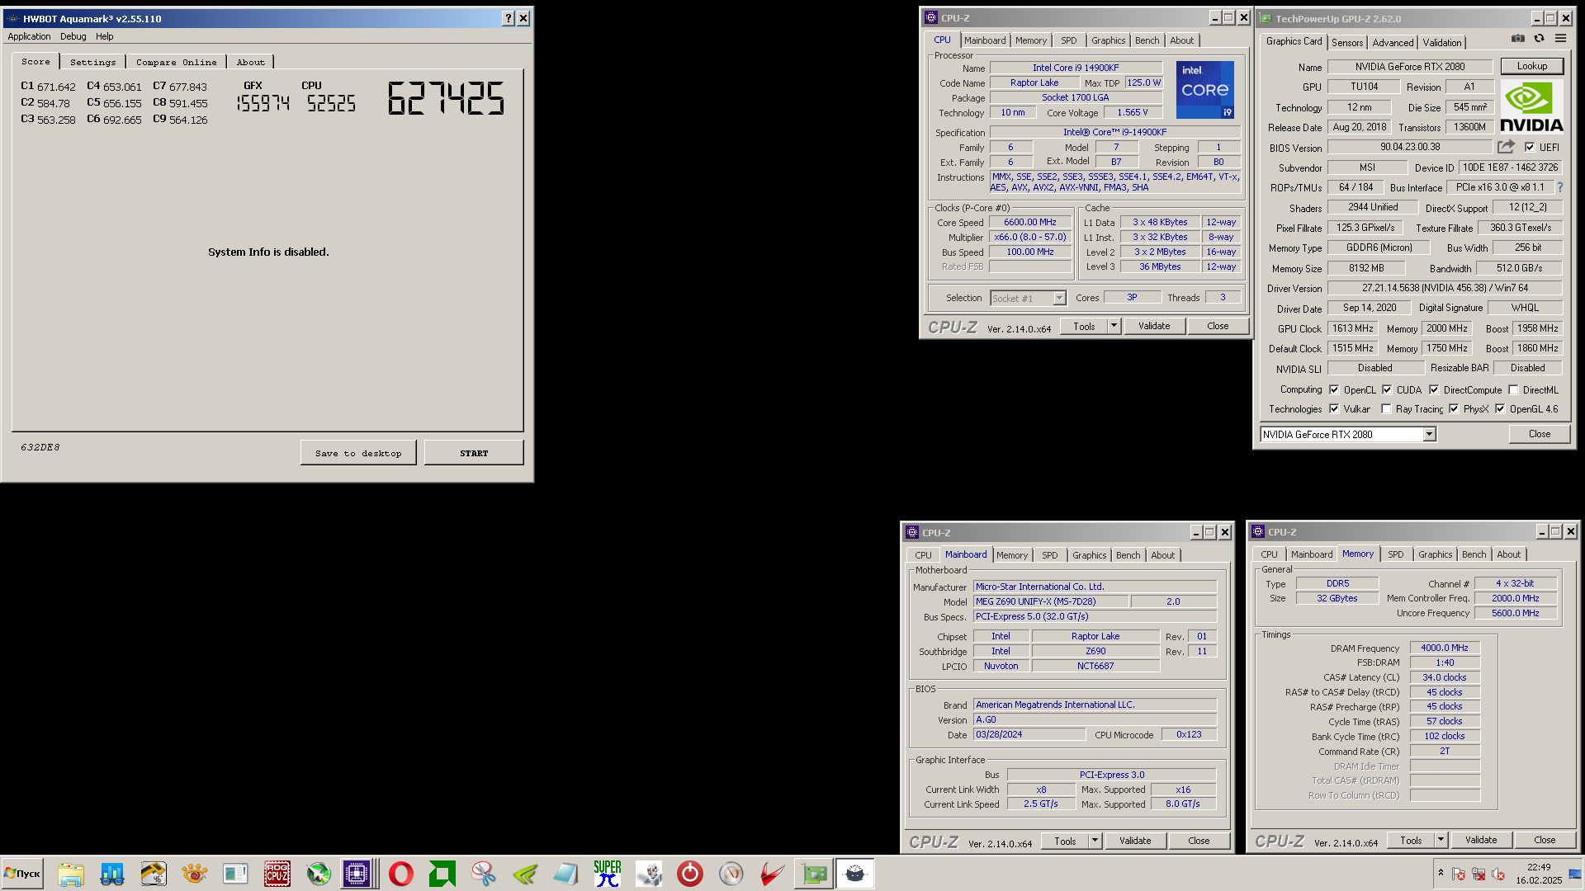This screenshot has width=1585, height=891.
Task: Open the Socket #1 selection dropdown
Action: tap(1059, 299)
